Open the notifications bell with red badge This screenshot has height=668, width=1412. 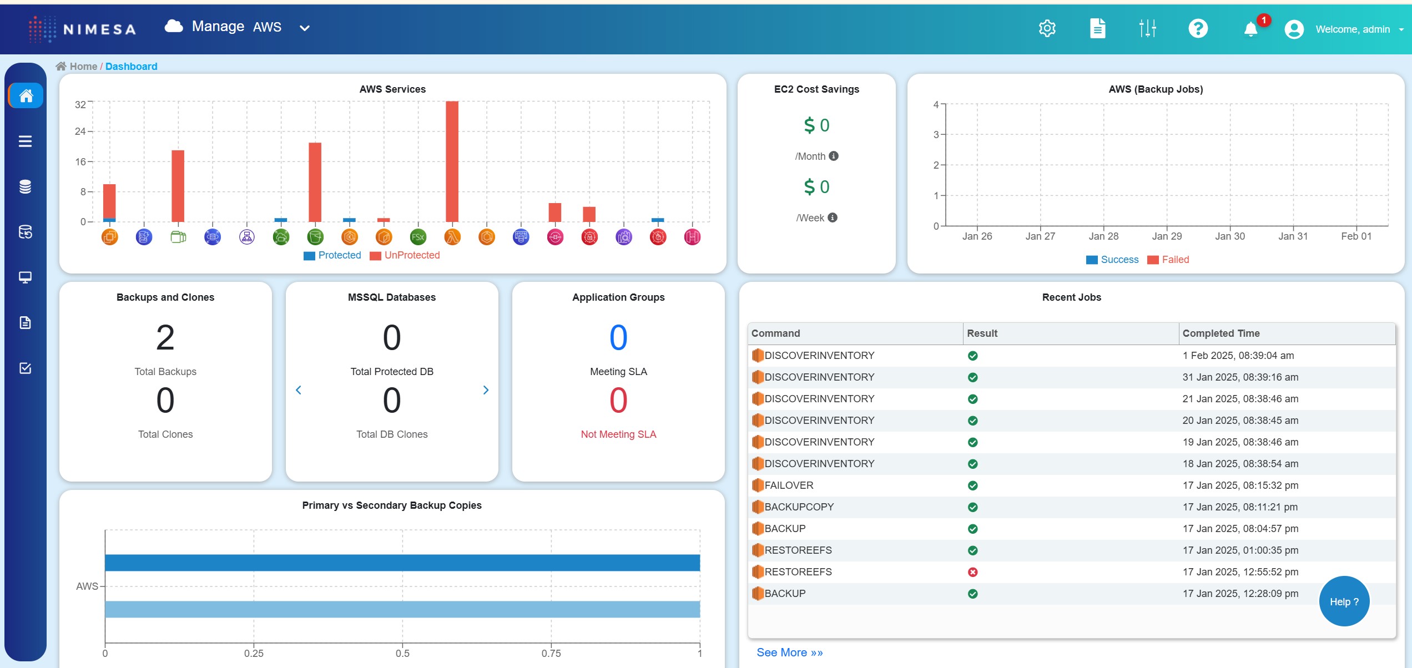[x=1251, y=28]
